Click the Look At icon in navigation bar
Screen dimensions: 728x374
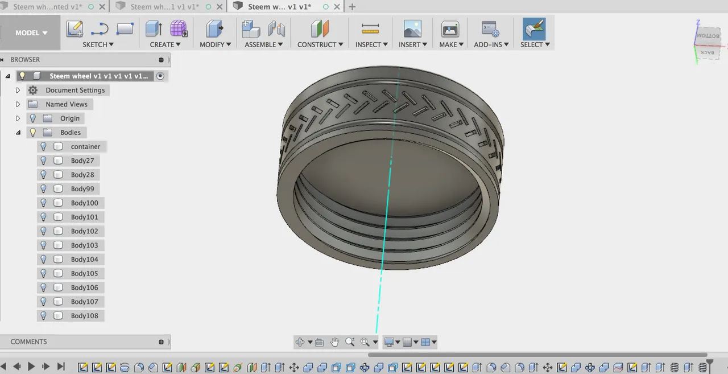[x=319, y=342]
